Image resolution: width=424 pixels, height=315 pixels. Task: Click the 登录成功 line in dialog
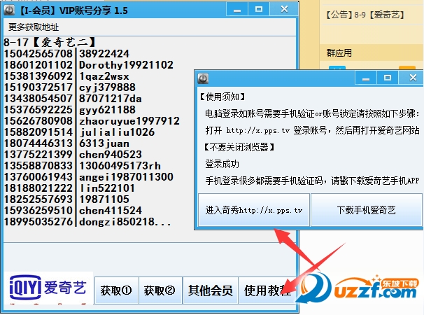coord(222,164)
